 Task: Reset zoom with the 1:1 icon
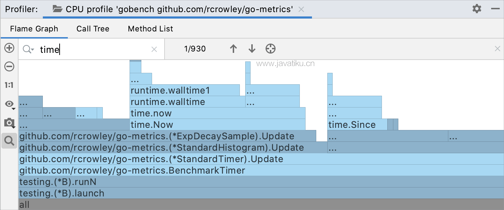coord(9,85)
